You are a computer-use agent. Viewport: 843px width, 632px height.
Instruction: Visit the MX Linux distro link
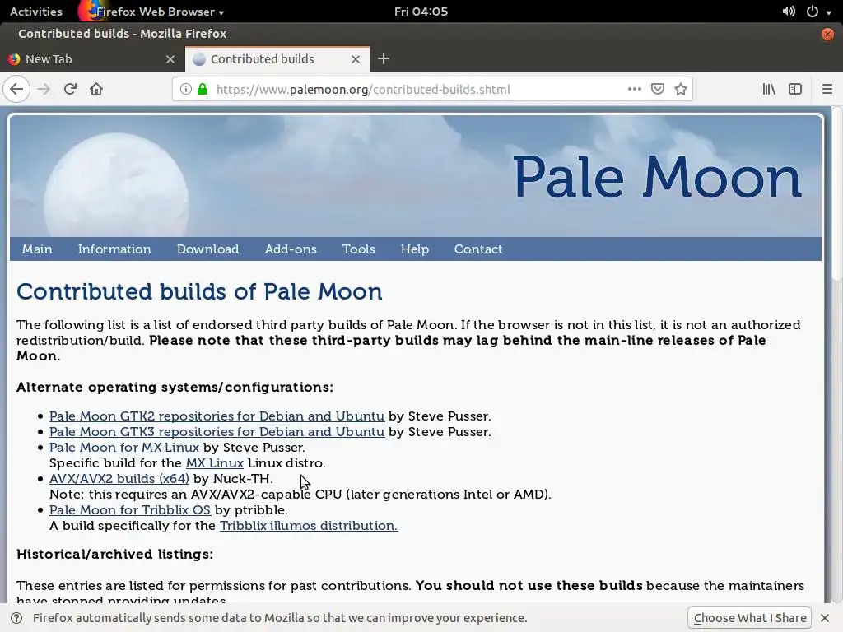click(x=215, y=463)
